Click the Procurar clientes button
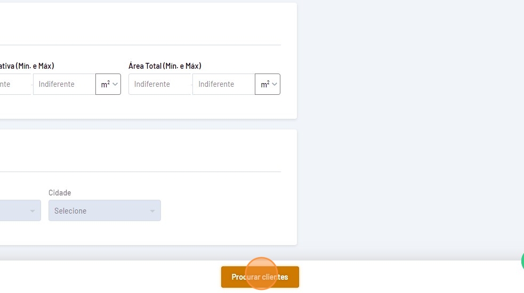Viewport: 524px width, 293px height. click(260, 277)
